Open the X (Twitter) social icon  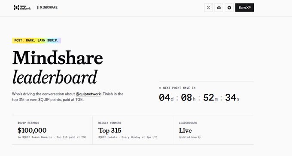[x=208, y=8]
